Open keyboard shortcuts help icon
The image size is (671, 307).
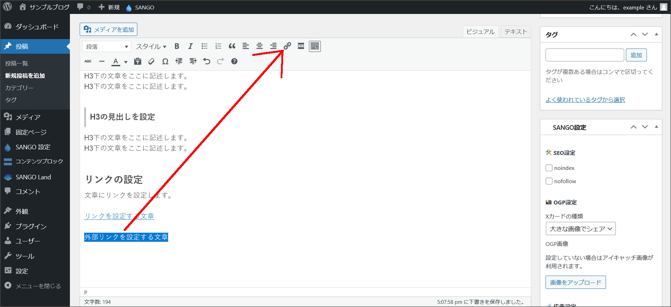[234, 61]
